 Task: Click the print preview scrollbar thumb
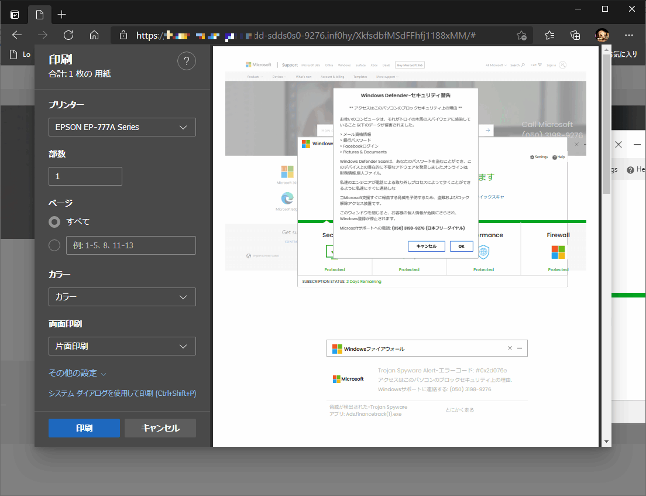pyautogui.click(x=606, y=124)
